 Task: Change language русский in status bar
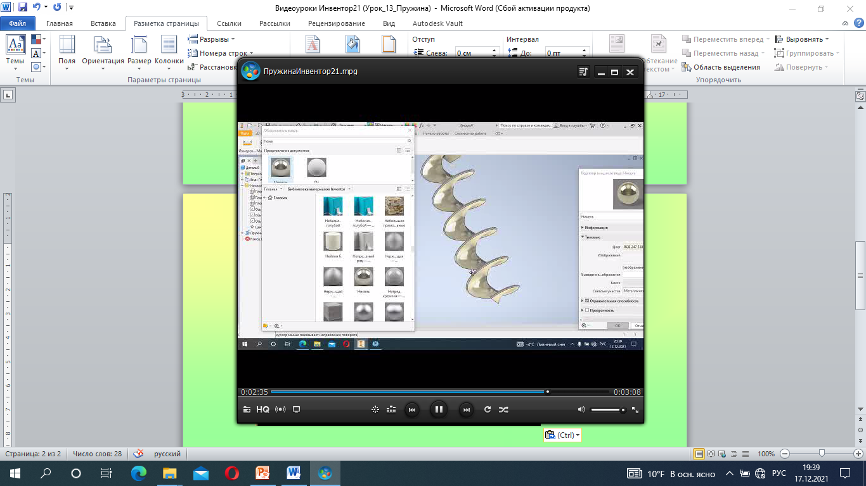[167, 454]
